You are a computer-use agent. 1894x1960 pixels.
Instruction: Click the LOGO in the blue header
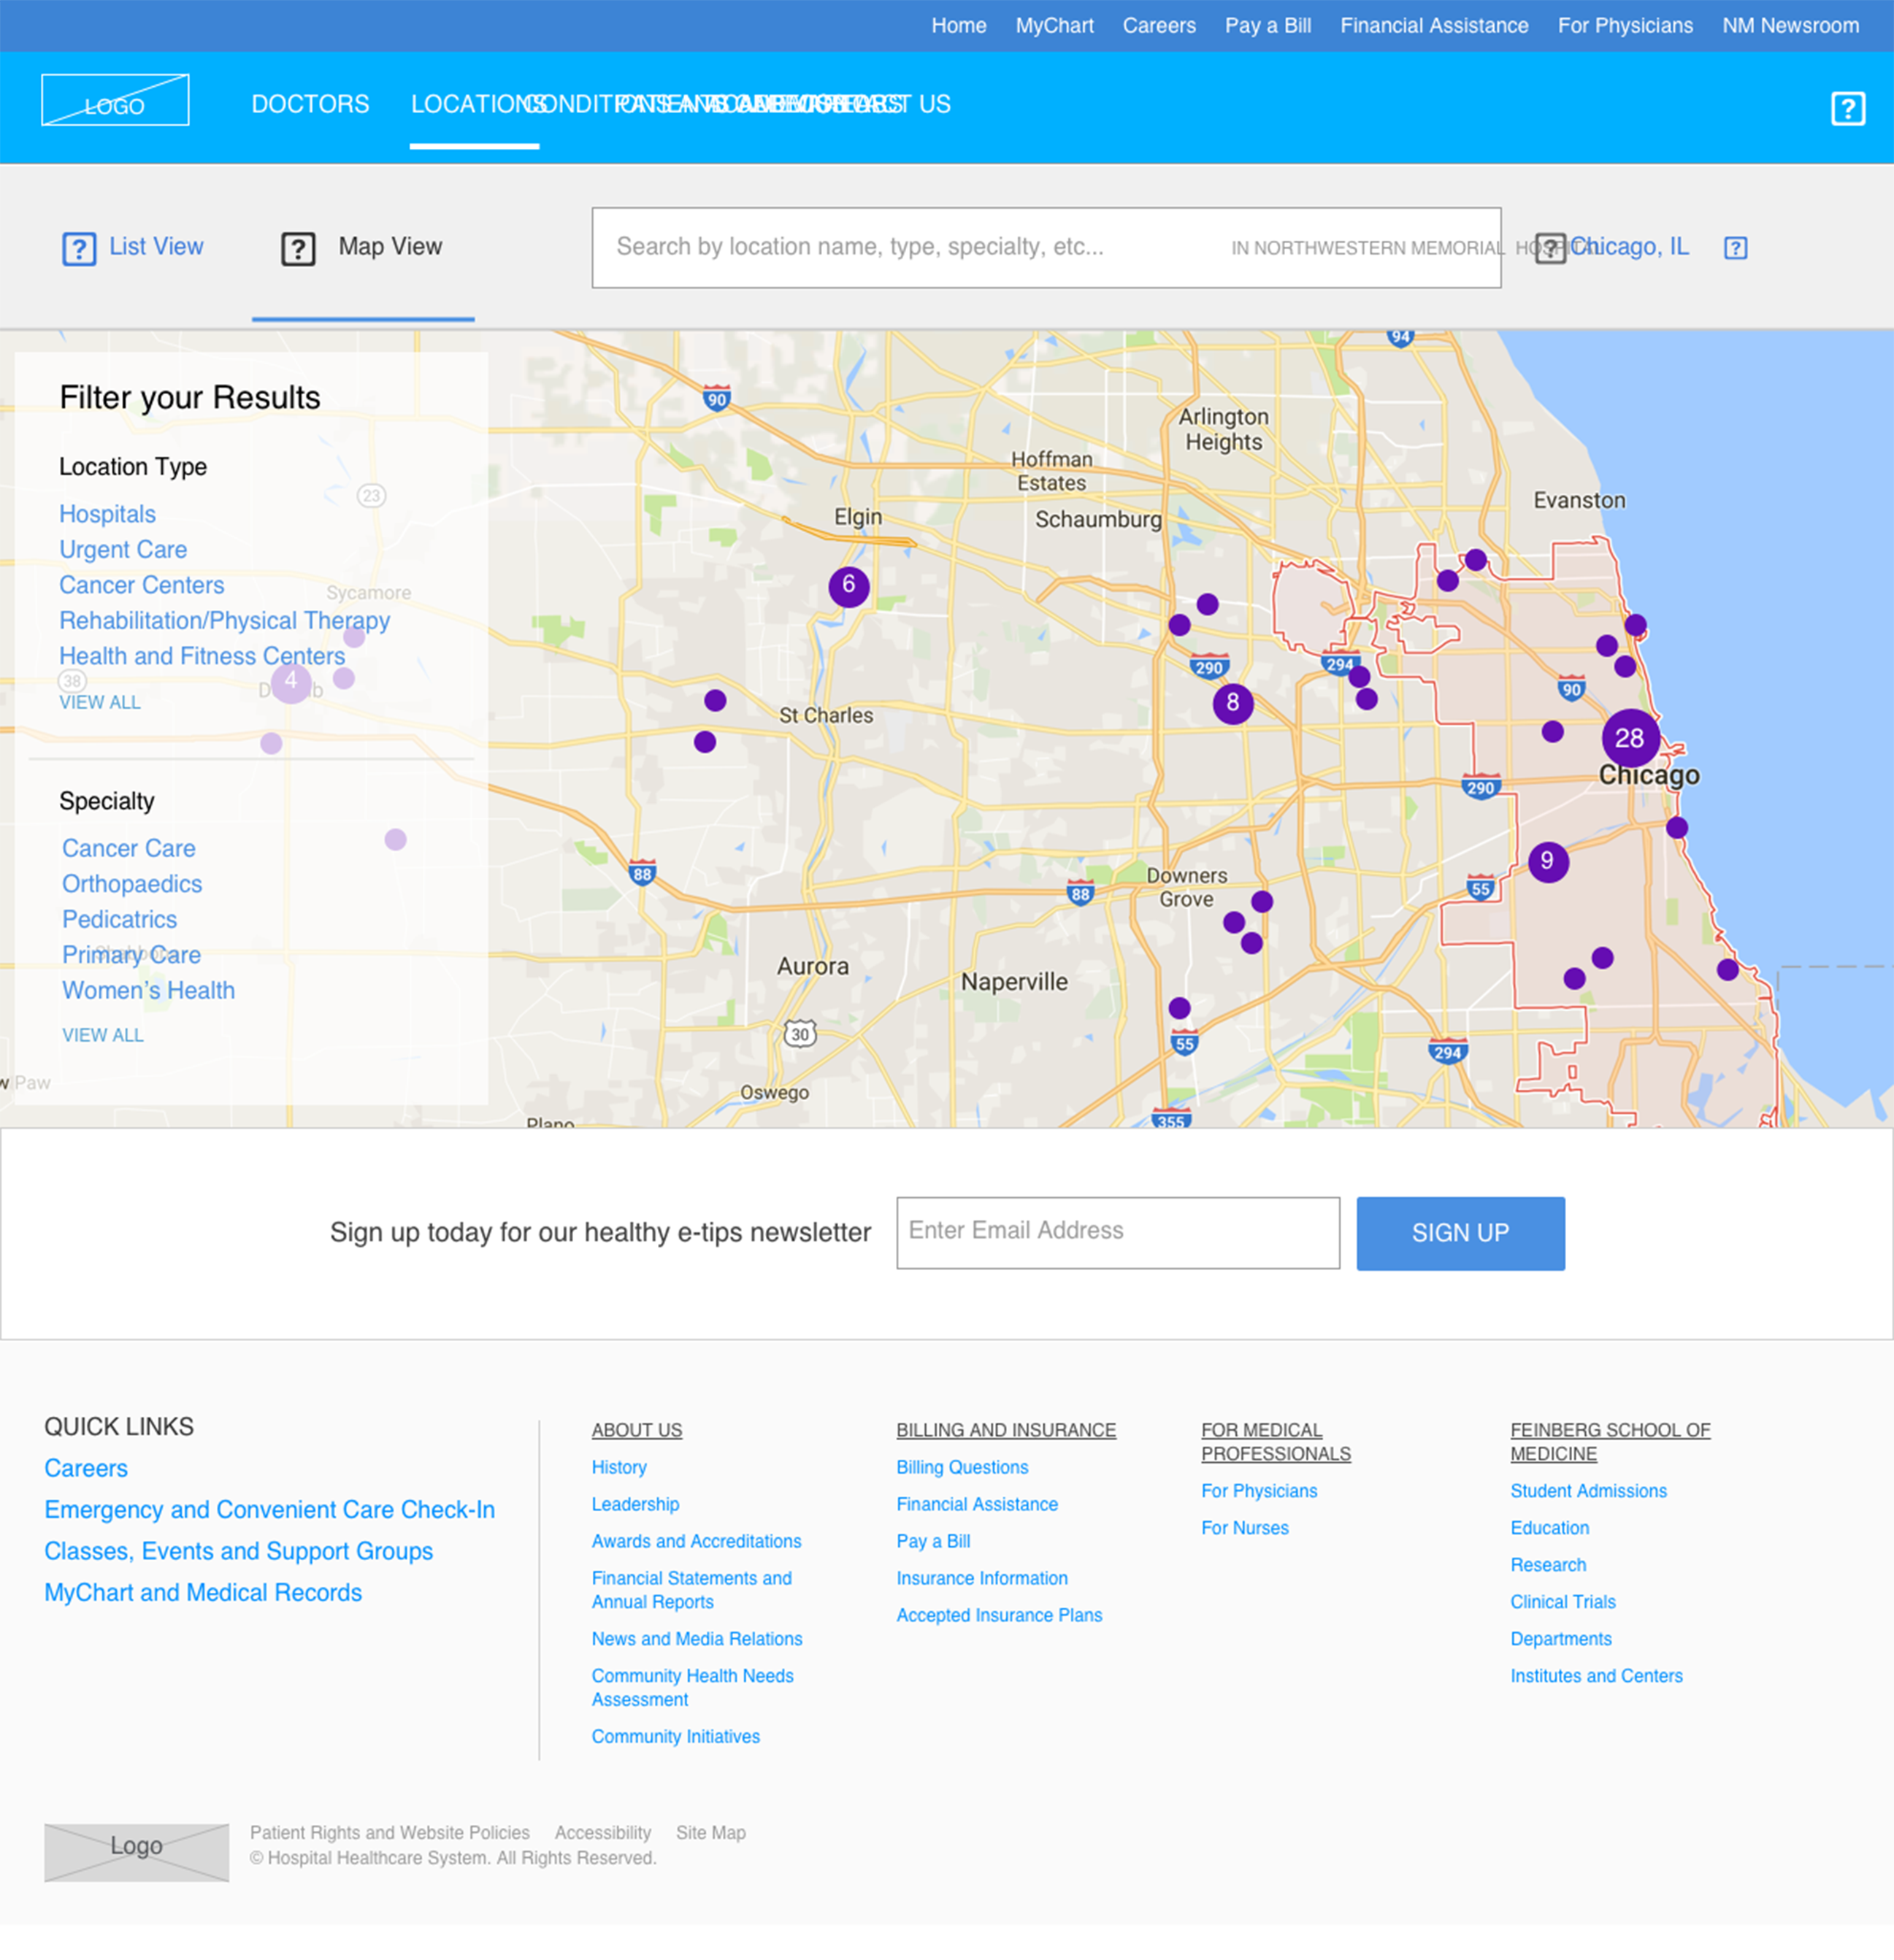(115, 101)
